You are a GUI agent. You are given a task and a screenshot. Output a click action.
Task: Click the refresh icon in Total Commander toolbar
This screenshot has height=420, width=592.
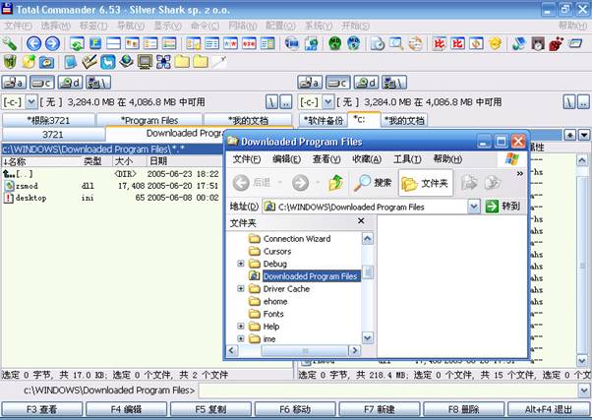[x=77, y=44]
